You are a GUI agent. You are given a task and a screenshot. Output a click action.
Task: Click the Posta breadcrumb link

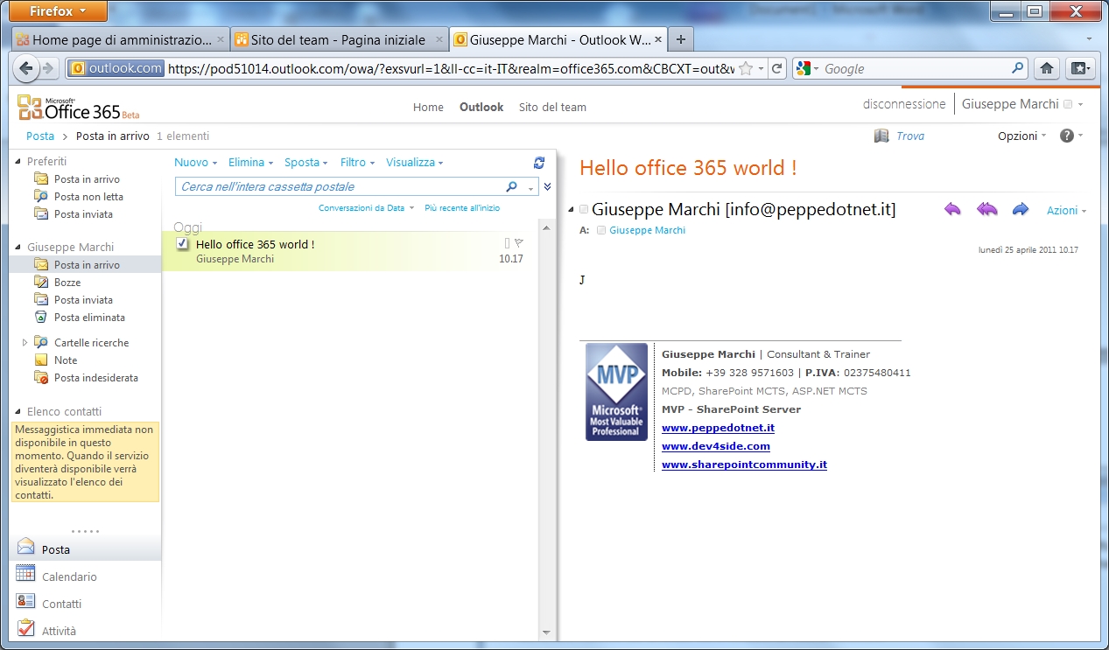click(40, 136)
